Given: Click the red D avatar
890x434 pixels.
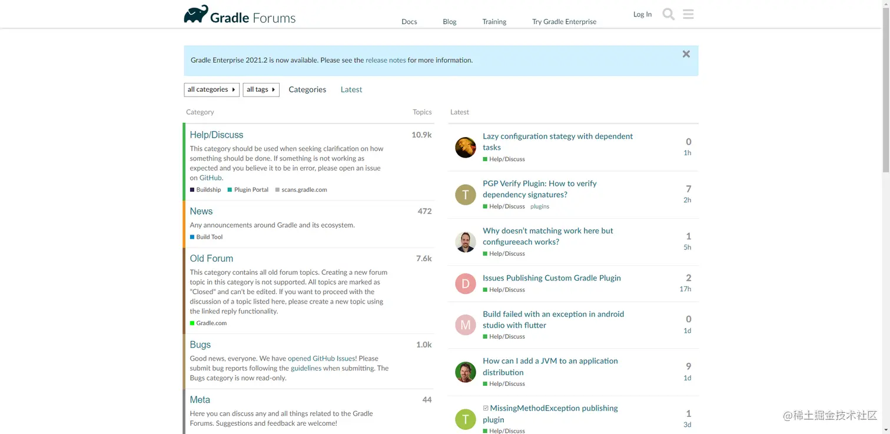Looking at the screenshot, I should (x=466, y=284).
